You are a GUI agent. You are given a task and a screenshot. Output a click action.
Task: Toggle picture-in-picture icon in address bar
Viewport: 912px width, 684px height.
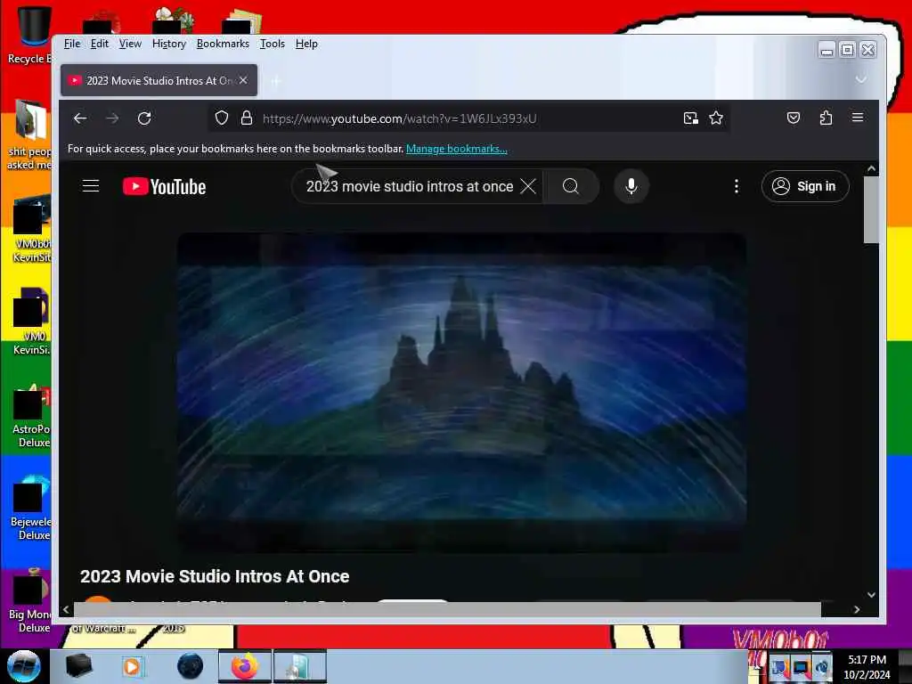(690, 118)
